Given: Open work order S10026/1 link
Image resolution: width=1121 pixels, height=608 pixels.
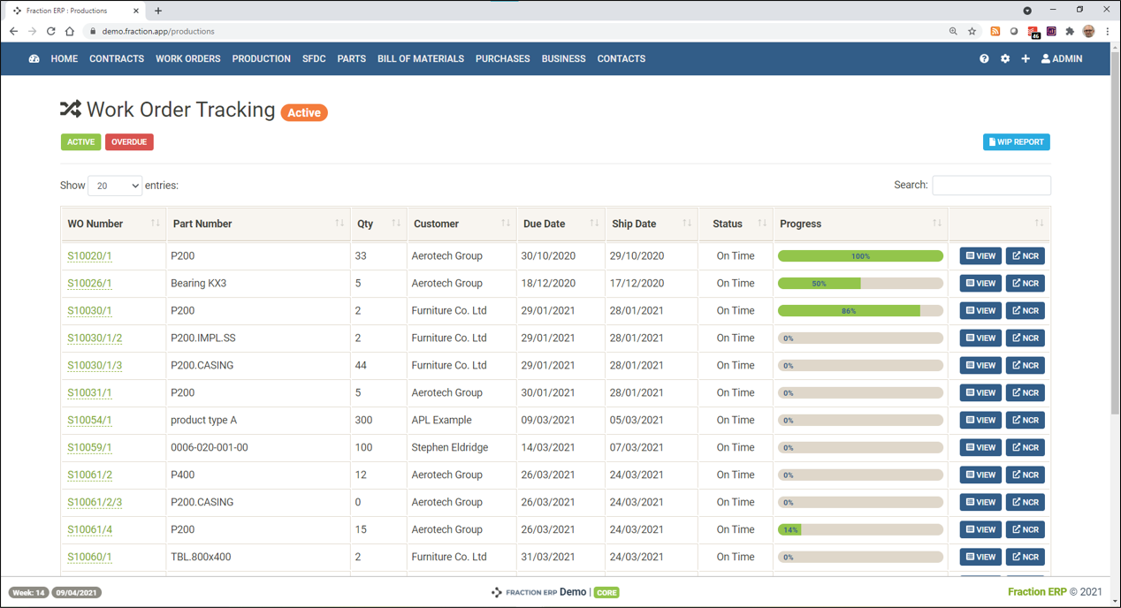Looking at the screenshot, I should pos(89,284).
